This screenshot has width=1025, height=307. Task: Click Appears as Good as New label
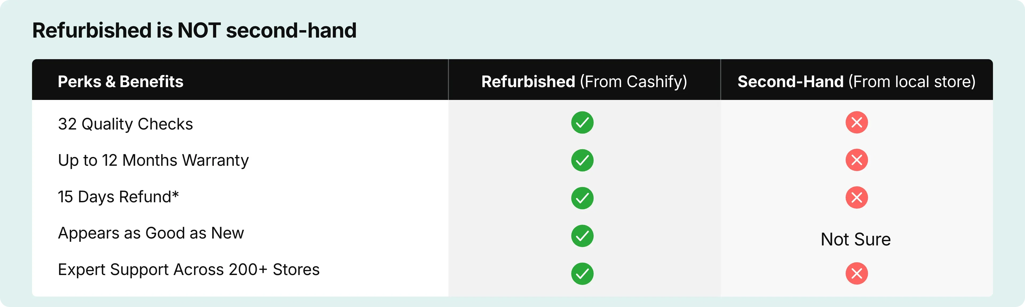pyautogui.click(x=151, y=233)
